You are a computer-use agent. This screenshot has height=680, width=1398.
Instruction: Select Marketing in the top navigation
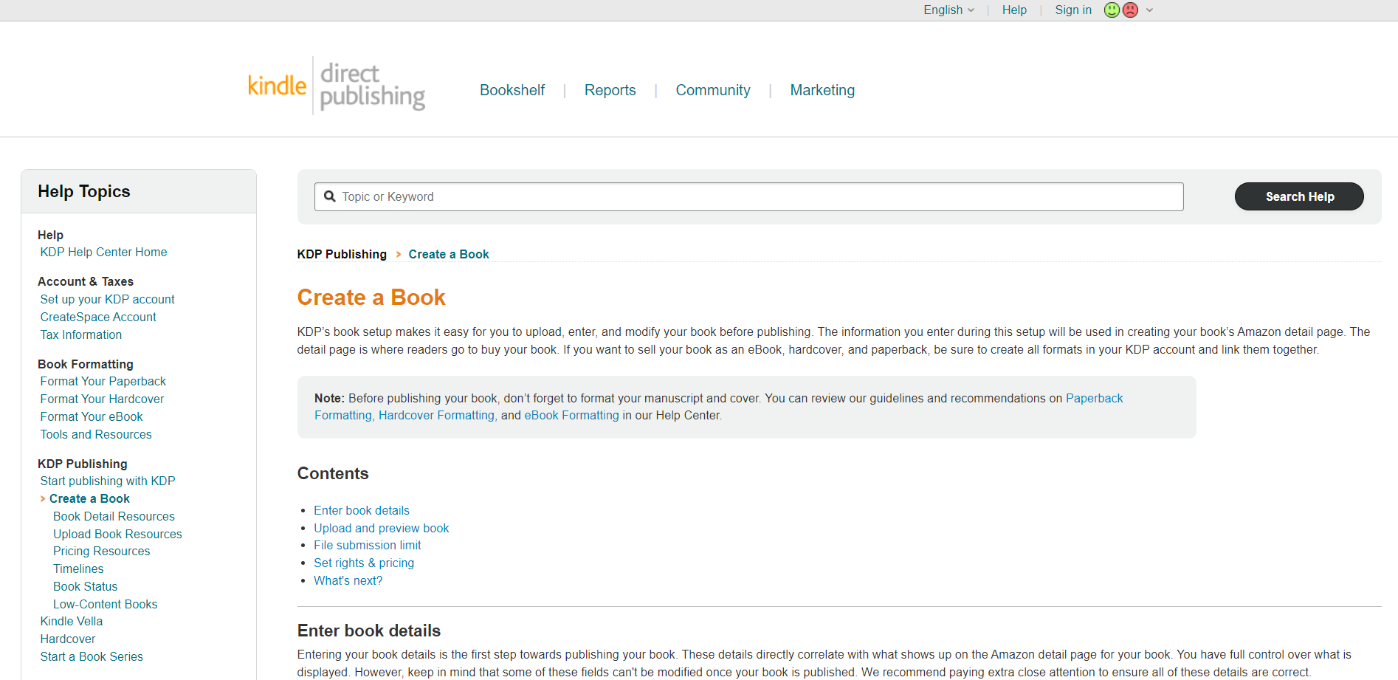point(822,90)
